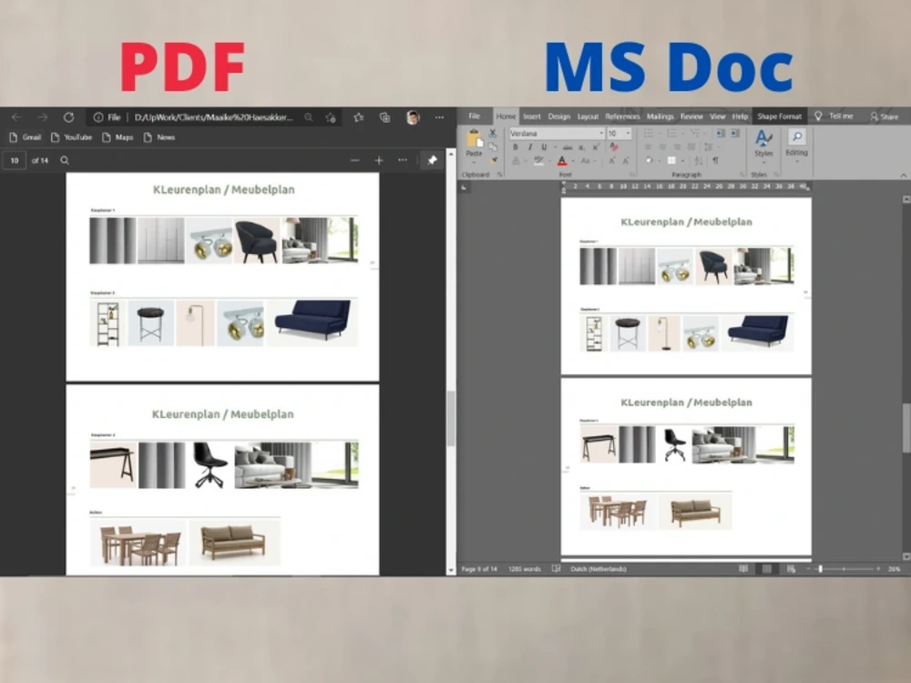The width and height of the screenshot is (911, 683).
Task: Expand the Paste options dropdown
Action: (x=474, y=161)
